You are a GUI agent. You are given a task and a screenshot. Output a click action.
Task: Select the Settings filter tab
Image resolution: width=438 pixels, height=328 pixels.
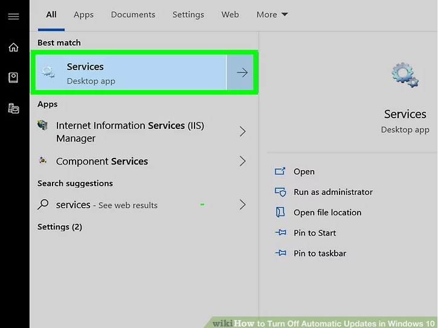(x=188, y=15)
